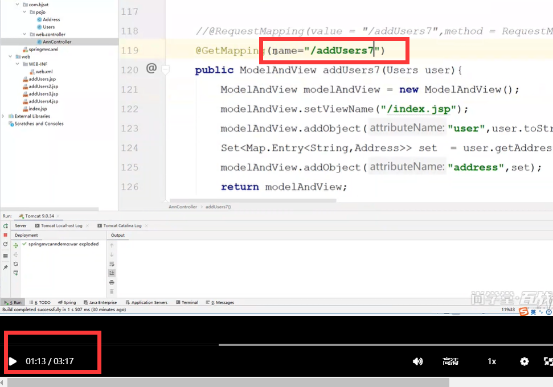
Task: Collapse the pojo package
Action: (24, 12)
